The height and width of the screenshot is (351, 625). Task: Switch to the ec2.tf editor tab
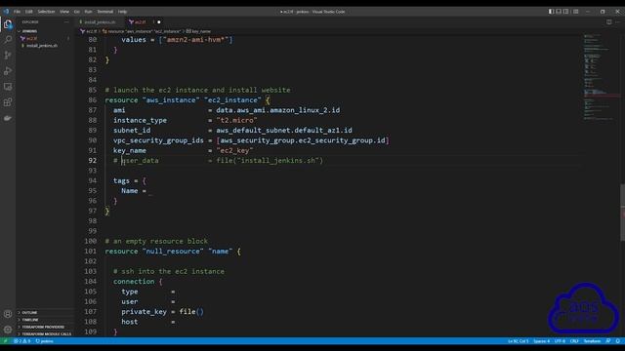coord(140,21)
